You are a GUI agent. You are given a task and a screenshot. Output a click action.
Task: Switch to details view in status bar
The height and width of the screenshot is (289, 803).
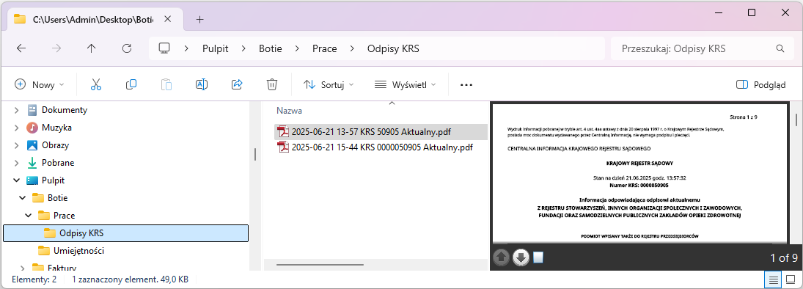773,279
